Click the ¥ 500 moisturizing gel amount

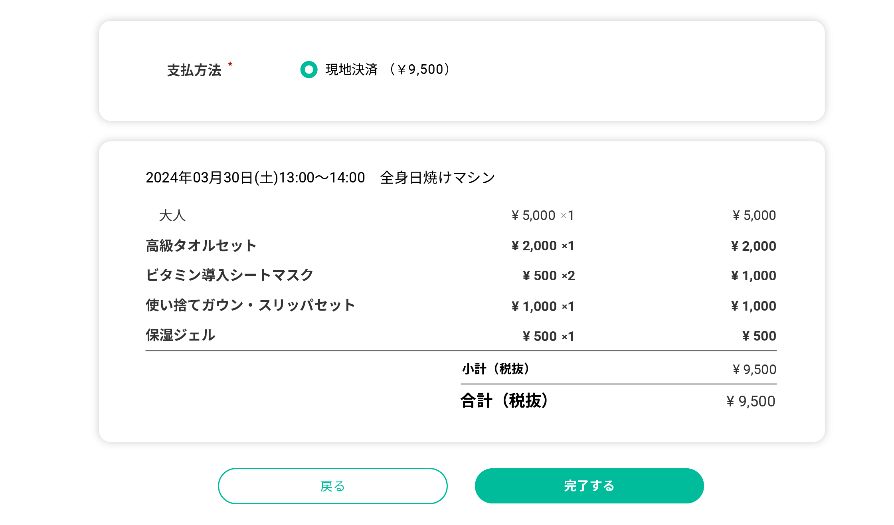(759, 336)
